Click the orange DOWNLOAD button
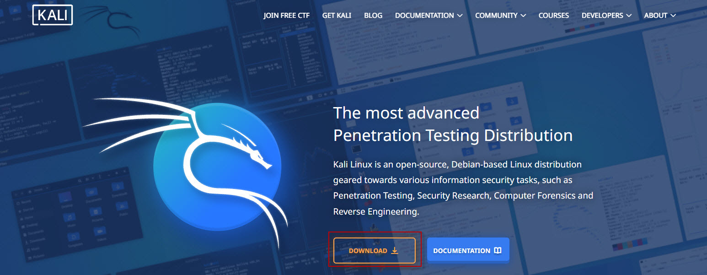Viewport: 707px width, 275px height. 375,250
